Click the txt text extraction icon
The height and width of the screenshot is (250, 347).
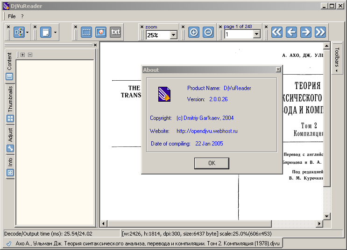pos(115,32)
